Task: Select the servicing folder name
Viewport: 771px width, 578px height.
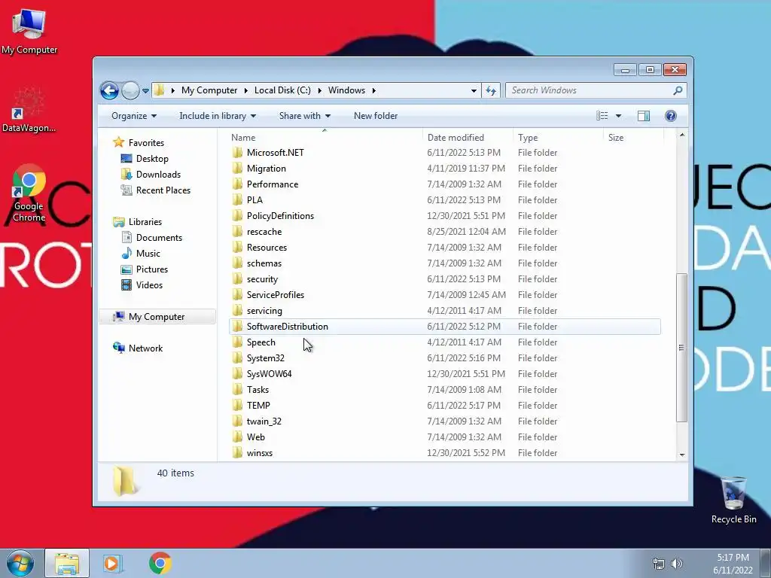Action: coord(264,311)
